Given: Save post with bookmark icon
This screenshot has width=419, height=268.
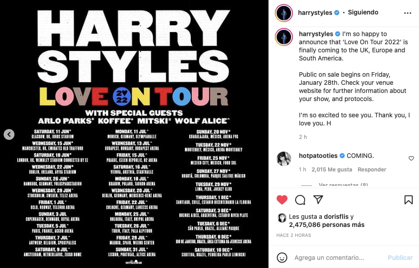Looking at the screenshot, I should pyautogui.click(x=408, y=200).
